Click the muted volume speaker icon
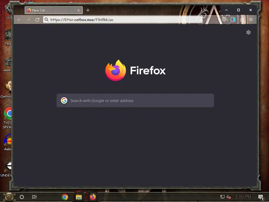Viewport: 269px width, 202px height. tap(229, 197)
